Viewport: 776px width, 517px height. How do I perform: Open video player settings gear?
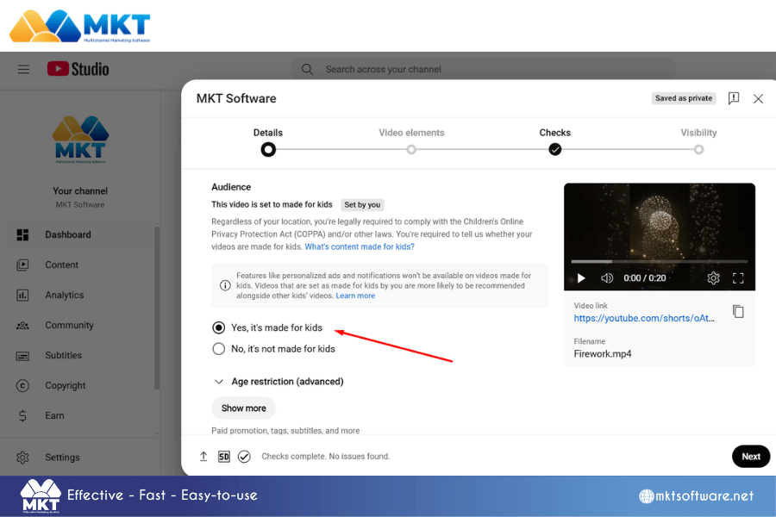(713, 278)
